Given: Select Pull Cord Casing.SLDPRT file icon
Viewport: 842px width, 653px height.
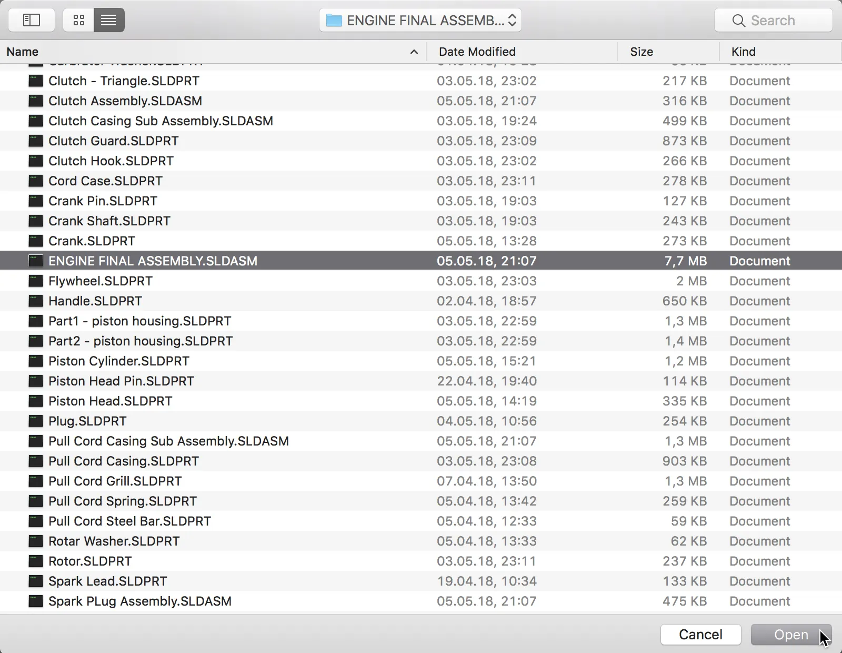Looking at the screenshot, I should 35,461.
